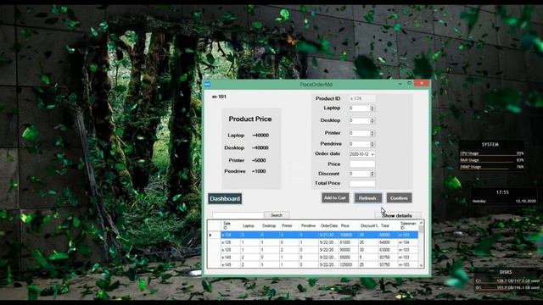Click price 125000 in the s-145 row
The image size is (543, 305).
(349, 264)
